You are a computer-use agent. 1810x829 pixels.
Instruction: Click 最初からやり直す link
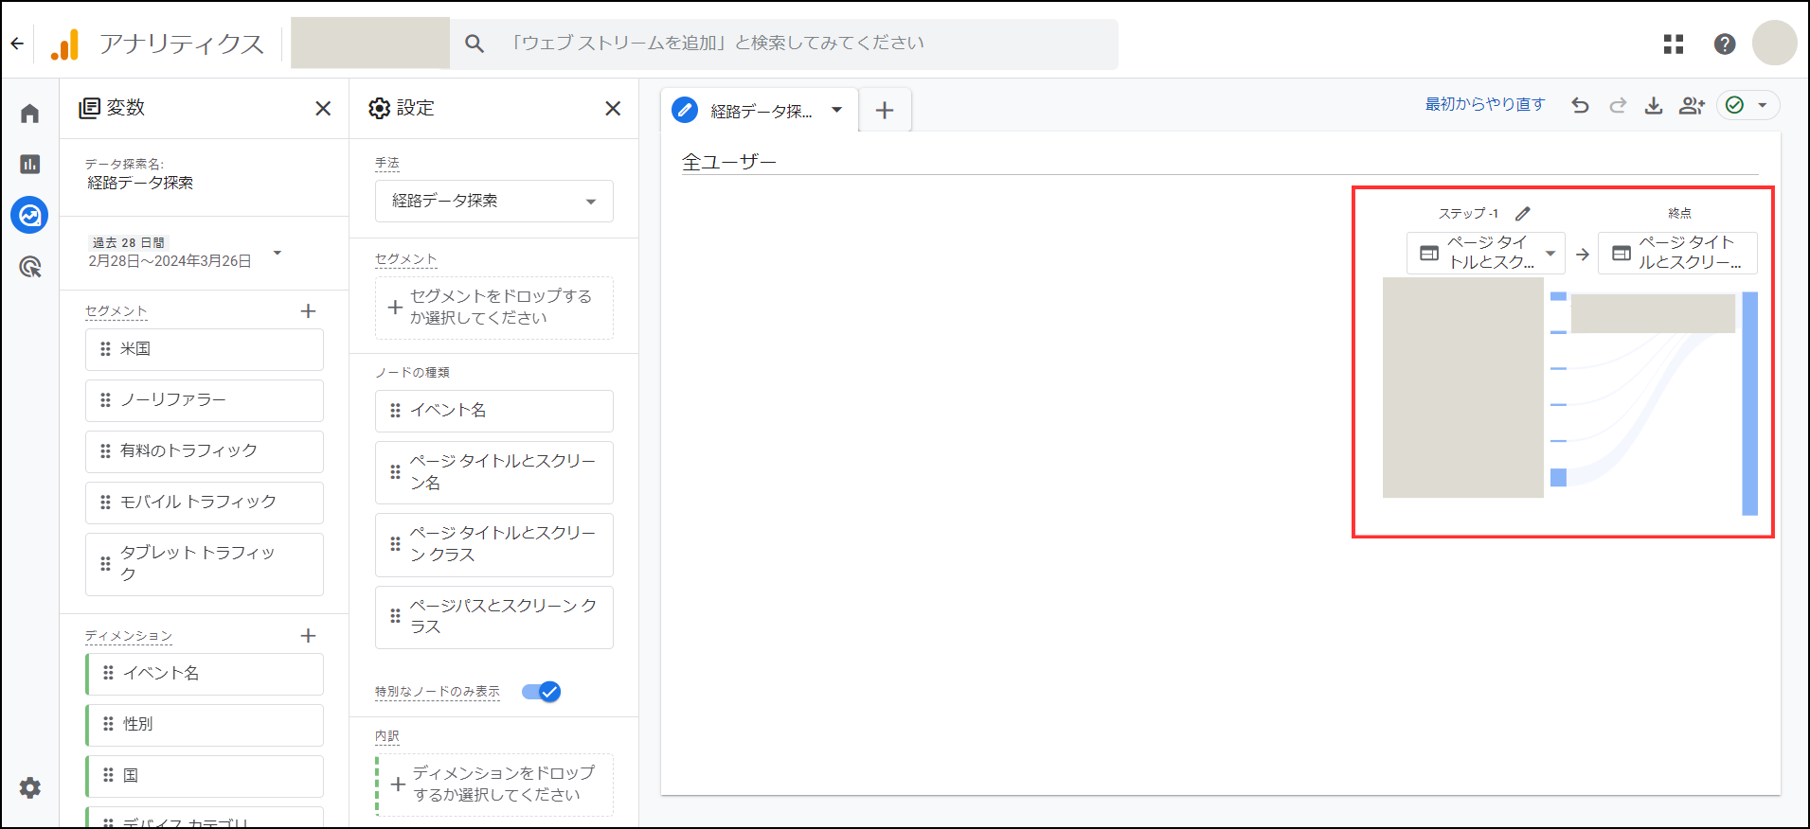[1485, 104]
